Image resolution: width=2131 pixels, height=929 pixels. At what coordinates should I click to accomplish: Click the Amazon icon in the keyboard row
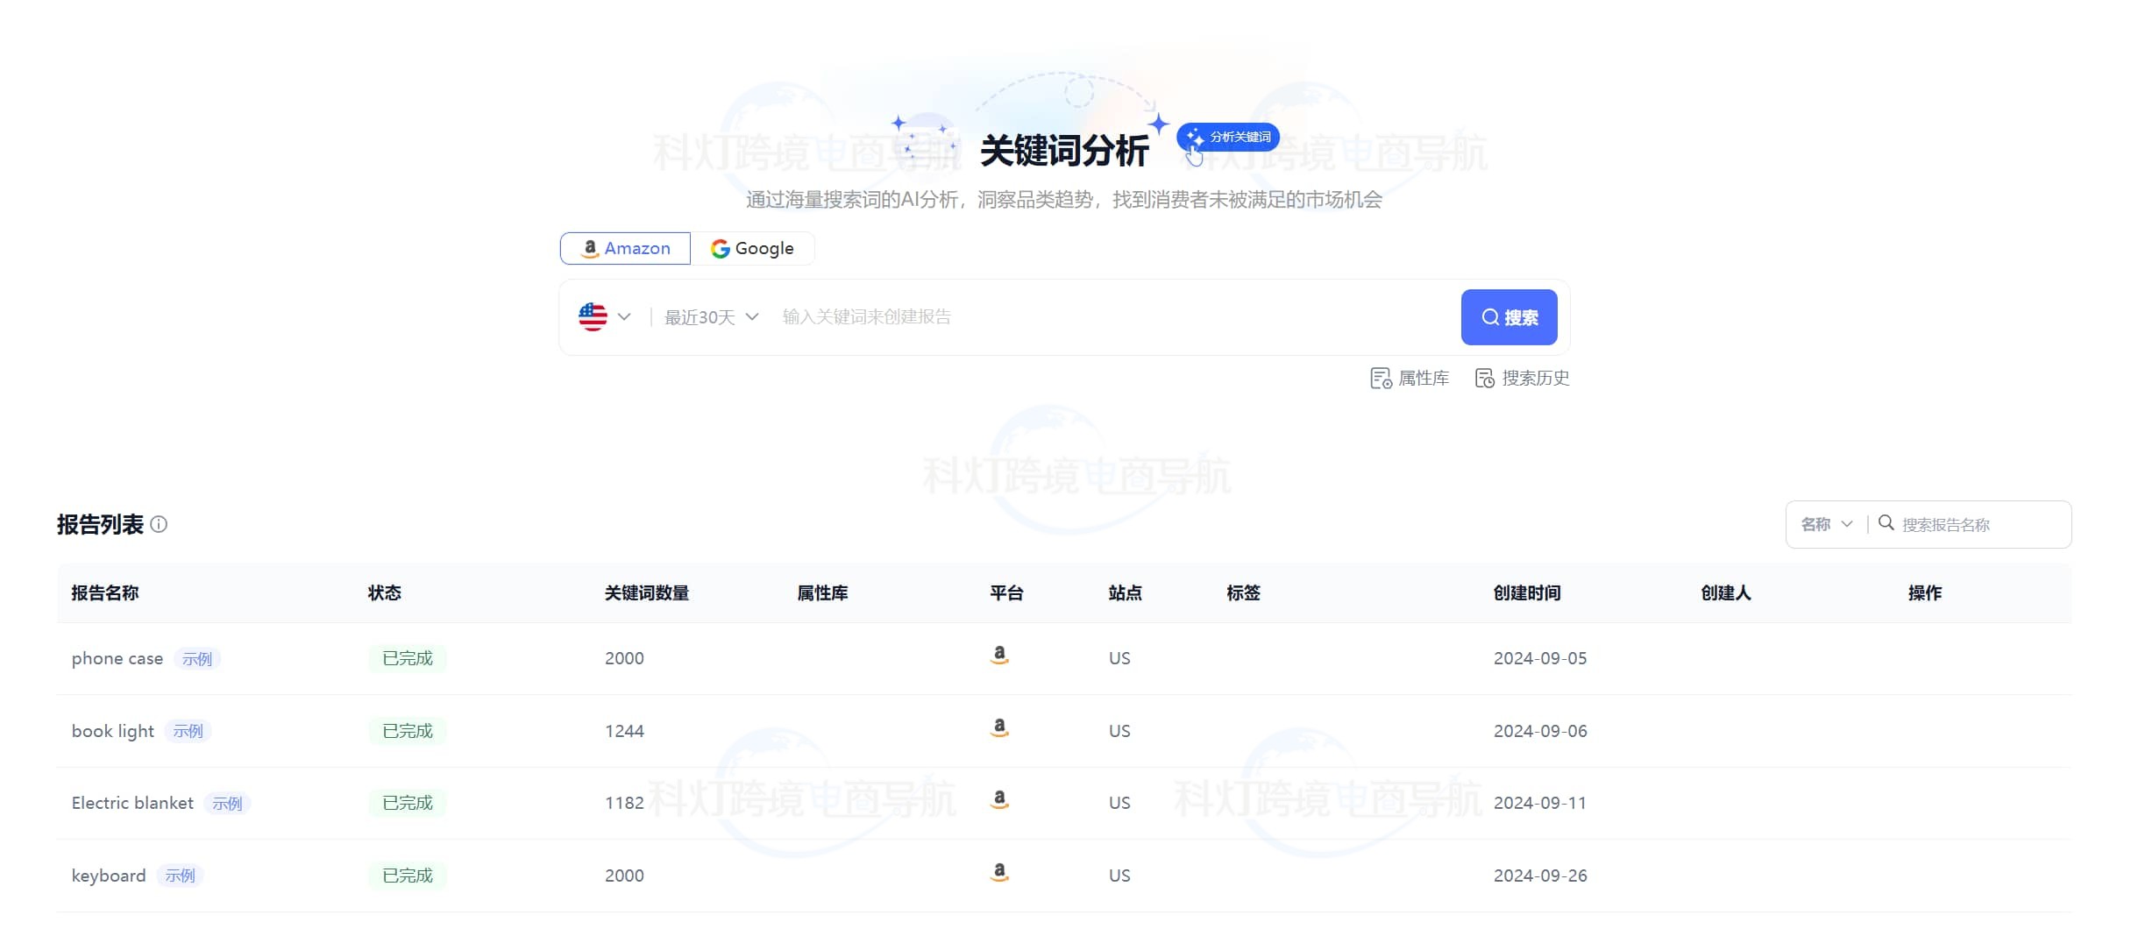[x=1001, y=873]
